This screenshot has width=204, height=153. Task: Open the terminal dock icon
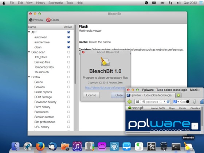click(176, 146)
